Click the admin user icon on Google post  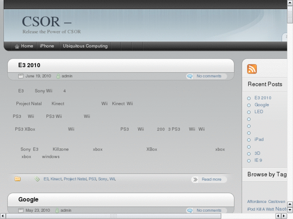(57, 210)
